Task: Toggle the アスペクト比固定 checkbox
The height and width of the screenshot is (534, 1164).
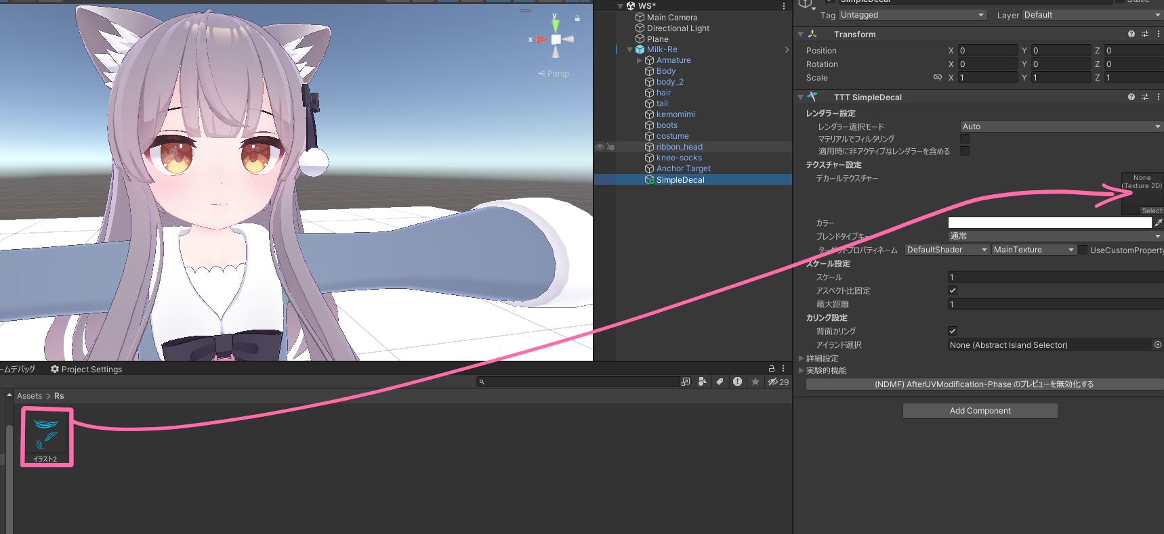Action: 953,290
